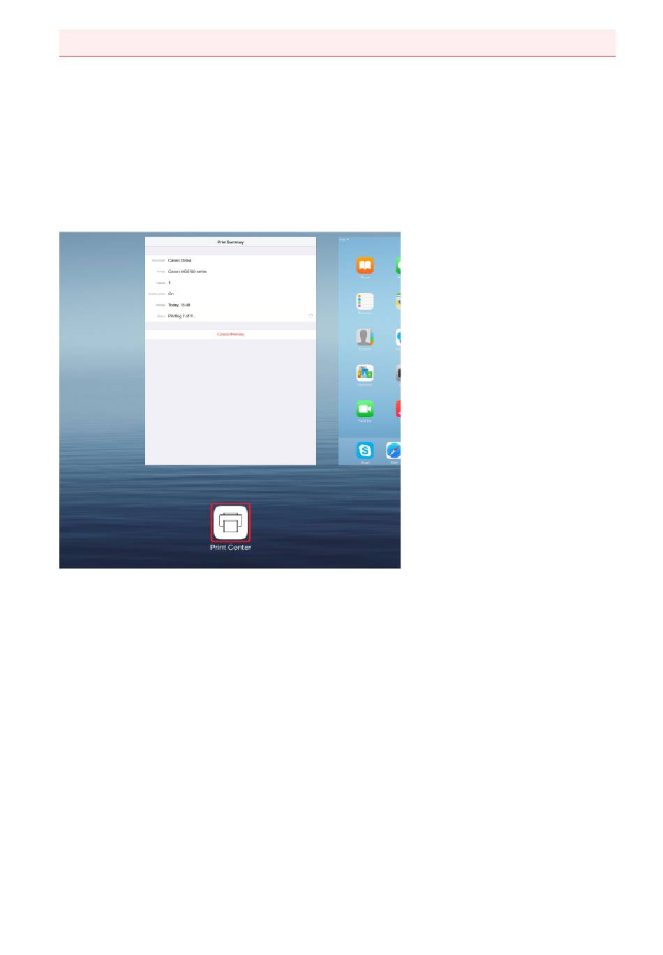
Task: Tap the Print Summary title bar
Action: tap(230, 242)
